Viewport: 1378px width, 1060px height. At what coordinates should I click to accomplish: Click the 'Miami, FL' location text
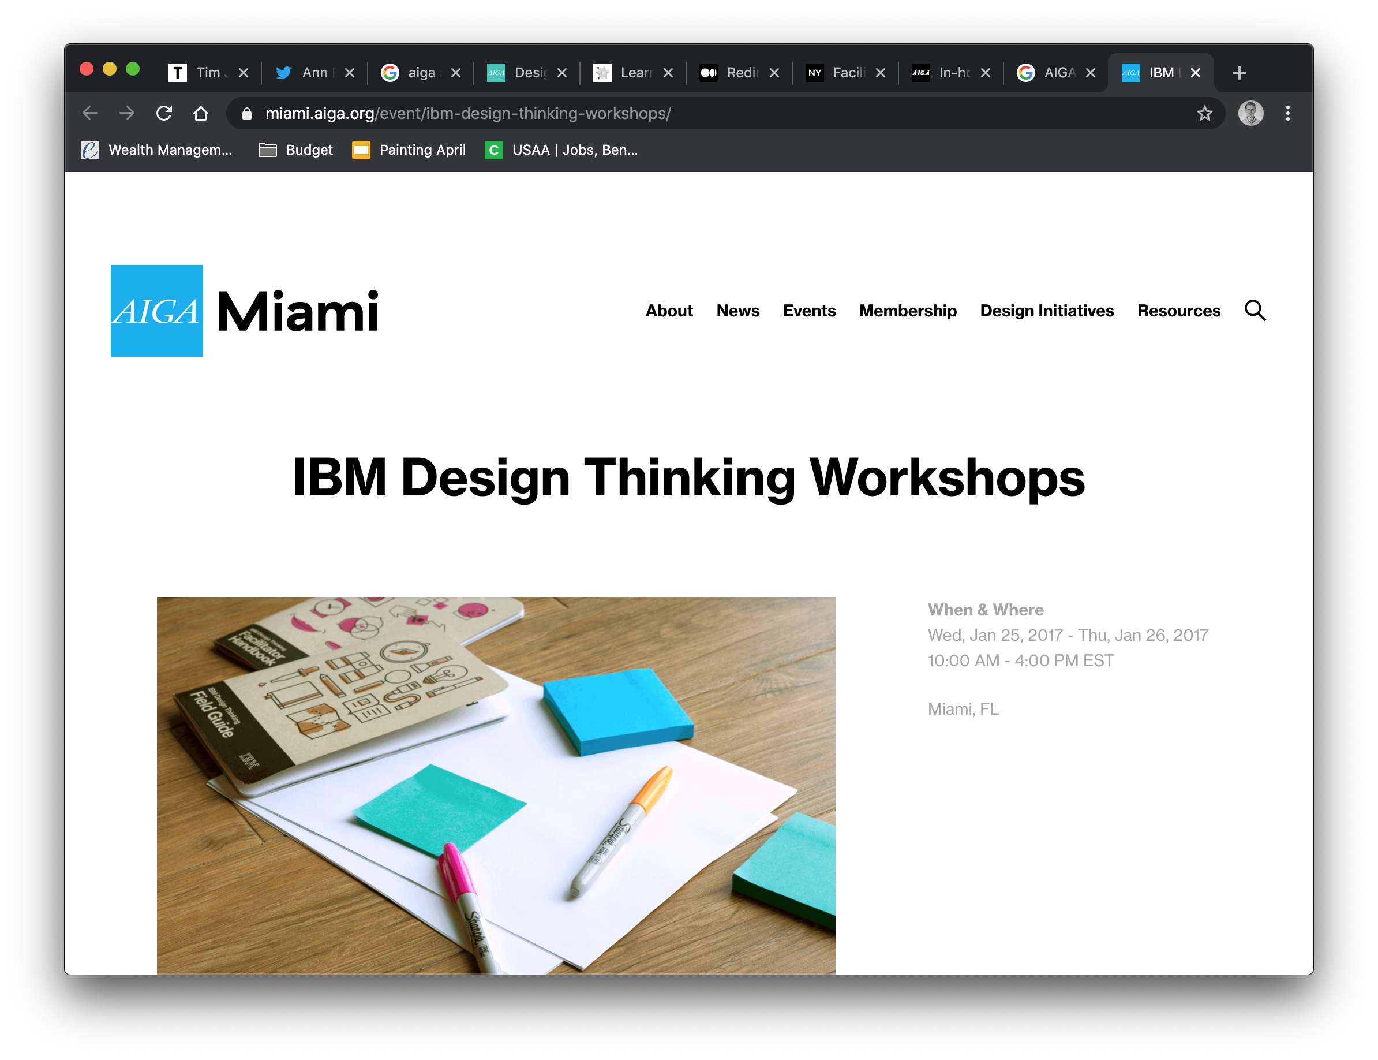tap(963, 708)
